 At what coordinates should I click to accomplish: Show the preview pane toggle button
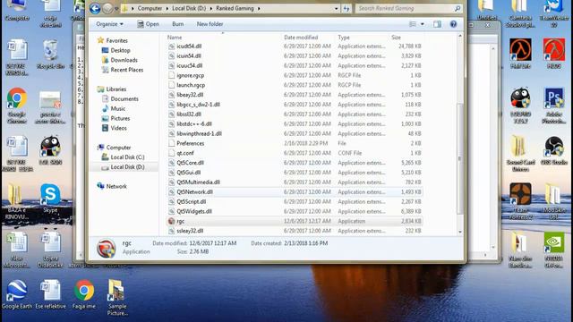tap(437, 24)
